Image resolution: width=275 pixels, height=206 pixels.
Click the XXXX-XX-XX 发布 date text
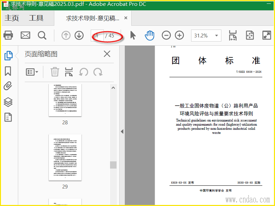point(183,183)
